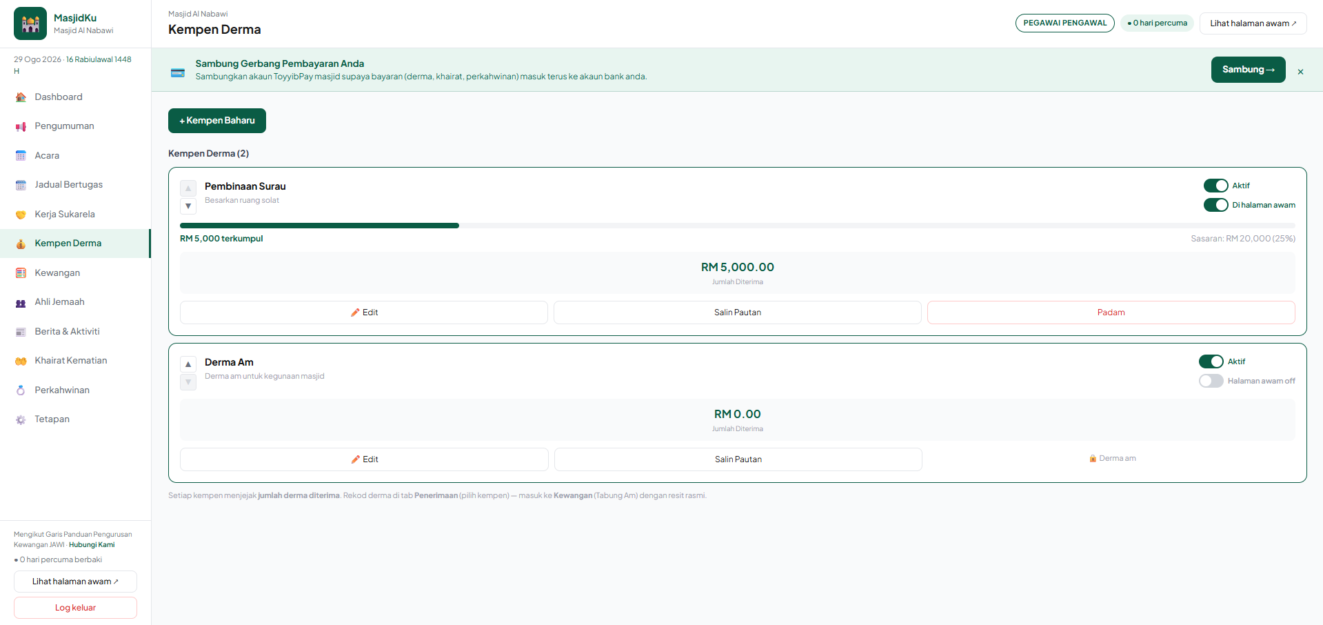Click the Sambung payment gateway button
Viewport: 1323px width, 625px height.
coord(1248,70)
